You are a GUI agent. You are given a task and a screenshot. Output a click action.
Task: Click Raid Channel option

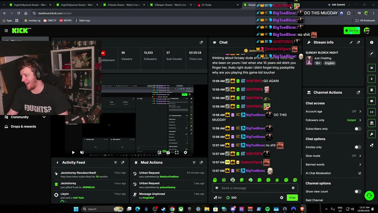click(314, 200)
